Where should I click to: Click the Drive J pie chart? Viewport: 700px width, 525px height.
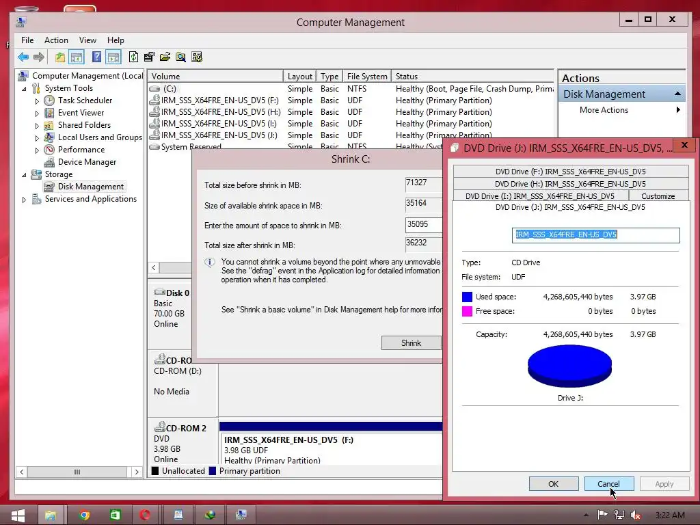pyautogui.click(x=569, y=366)
